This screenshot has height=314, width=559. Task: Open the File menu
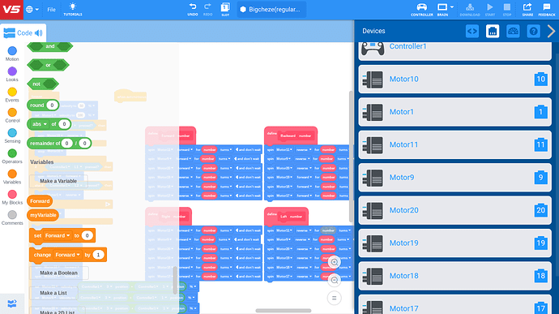[51, 10]
